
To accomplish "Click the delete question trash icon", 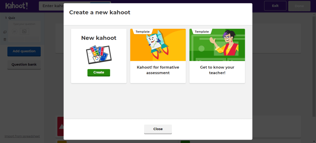I will click(5, 39).
